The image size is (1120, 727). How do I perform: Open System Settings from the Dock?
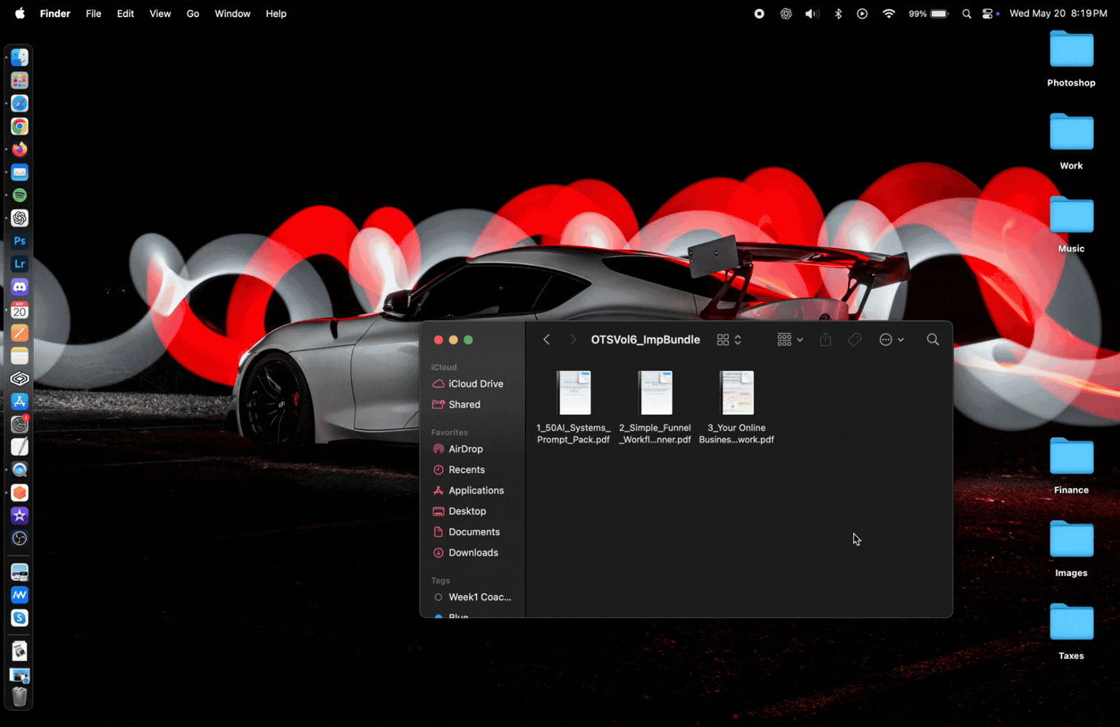pyautogui.click(x=20, y=424)
